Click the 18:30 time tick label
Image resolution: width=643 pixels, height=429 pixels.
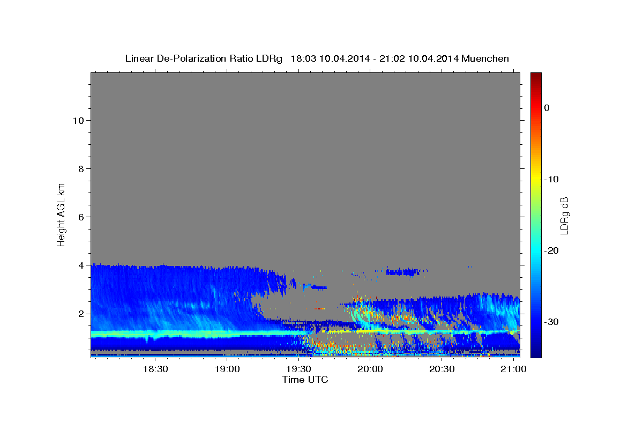(155, 369)
